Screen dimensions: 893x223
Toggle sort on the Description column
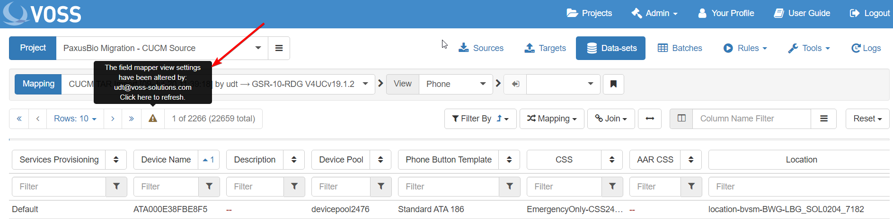click(293, 160)
